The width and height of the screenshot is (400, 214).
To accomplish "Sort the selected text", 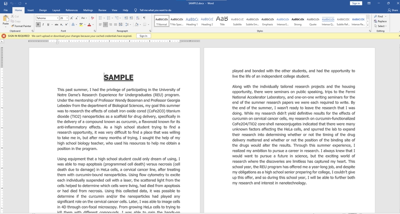I will tap(138, 18).
